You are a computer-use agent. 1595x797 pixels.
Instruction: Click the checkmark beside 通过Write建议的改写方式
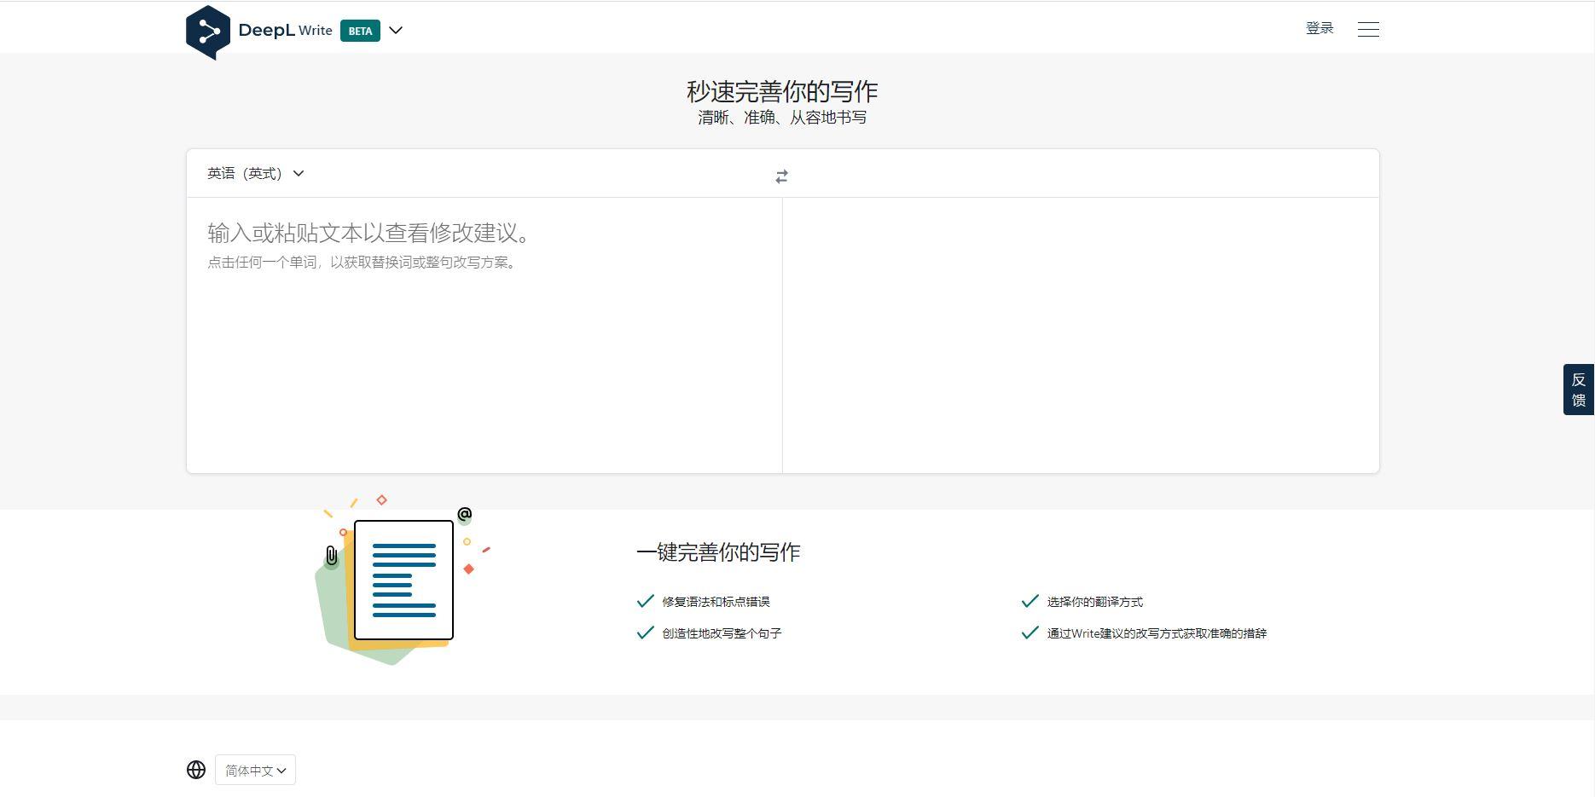[x=1029, y=632]
